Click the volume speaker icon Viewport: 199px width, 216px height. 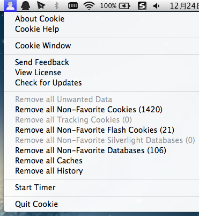[156, 6]
